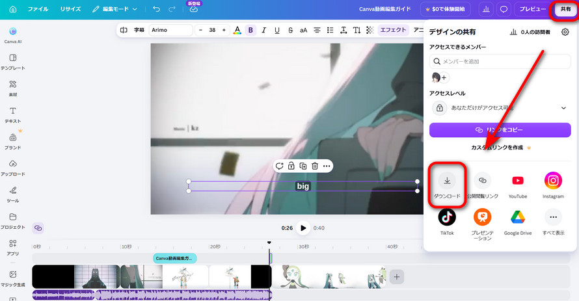
Task: Click the font size field 38
Action: click(x=212, y=30)
